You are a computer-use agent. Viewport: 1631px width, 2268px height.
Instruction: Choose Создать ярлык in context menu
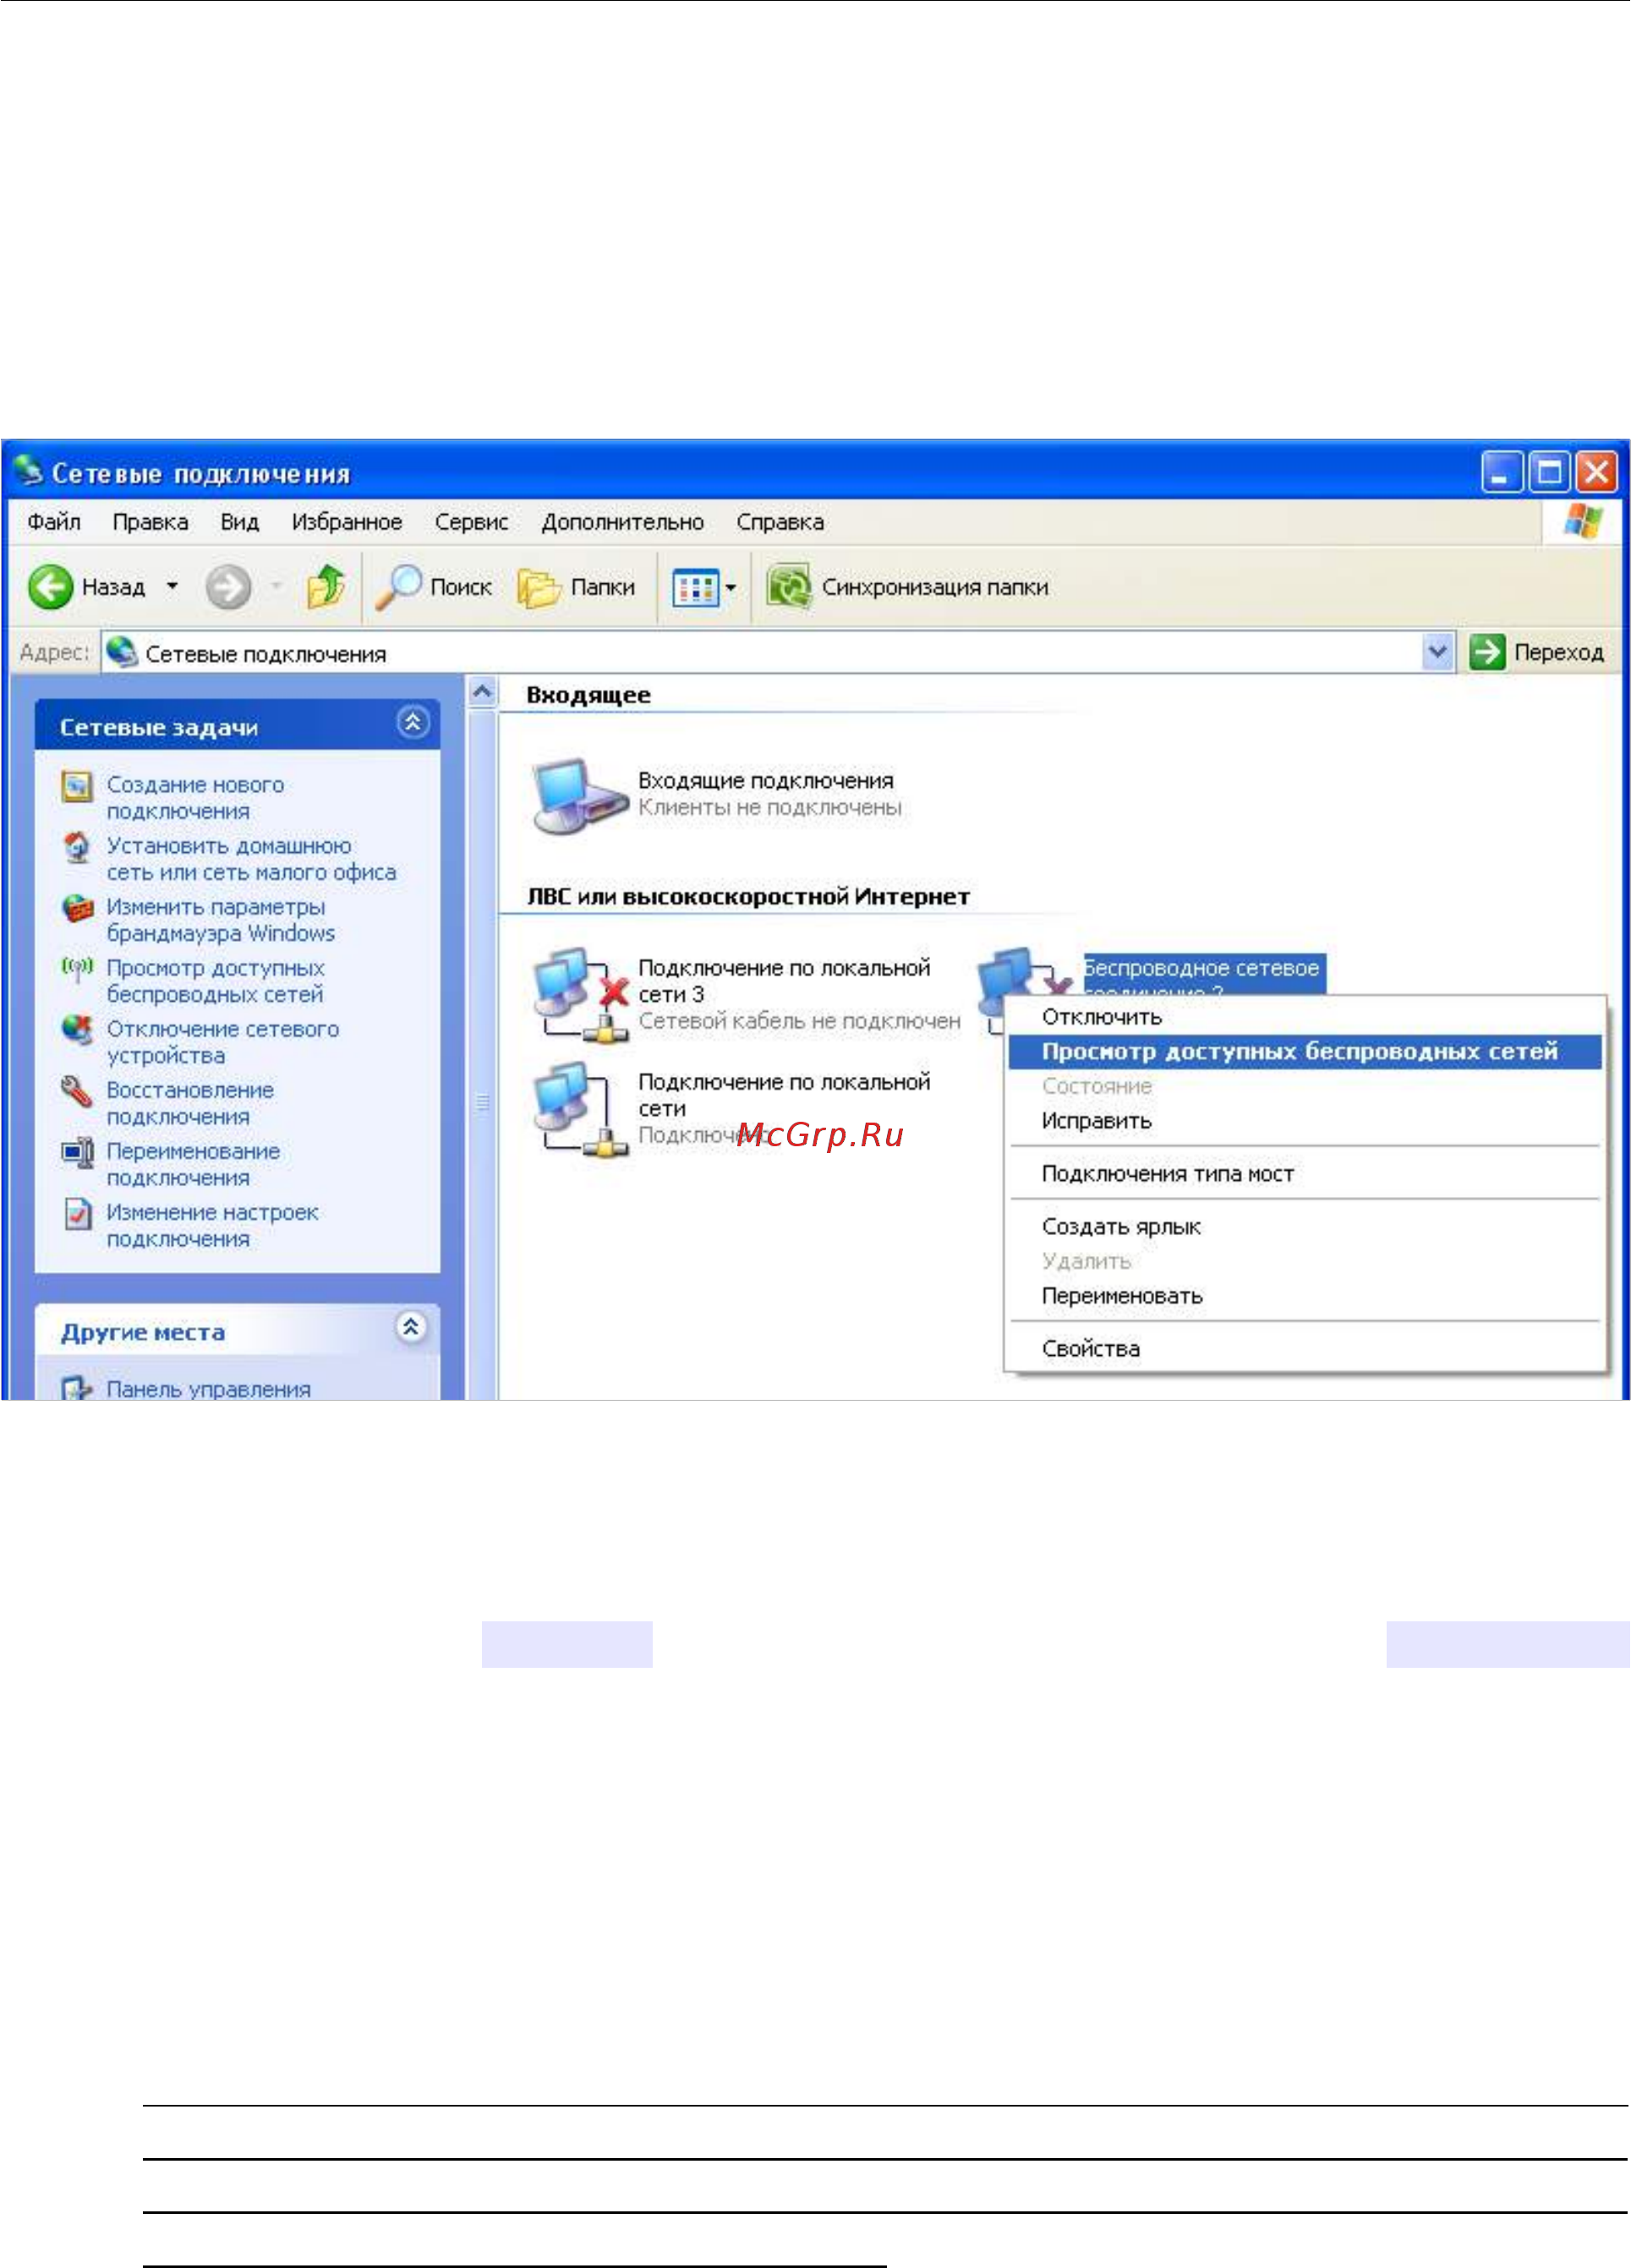point(1305,1227)
